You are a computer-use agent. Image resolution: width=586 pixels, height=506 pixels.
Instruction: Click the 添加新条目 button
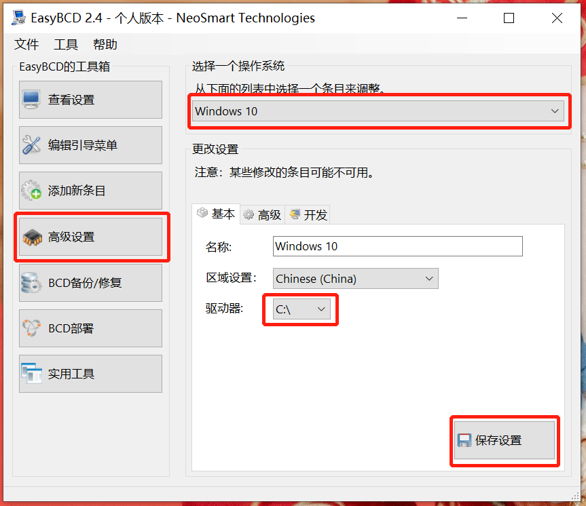90,191
